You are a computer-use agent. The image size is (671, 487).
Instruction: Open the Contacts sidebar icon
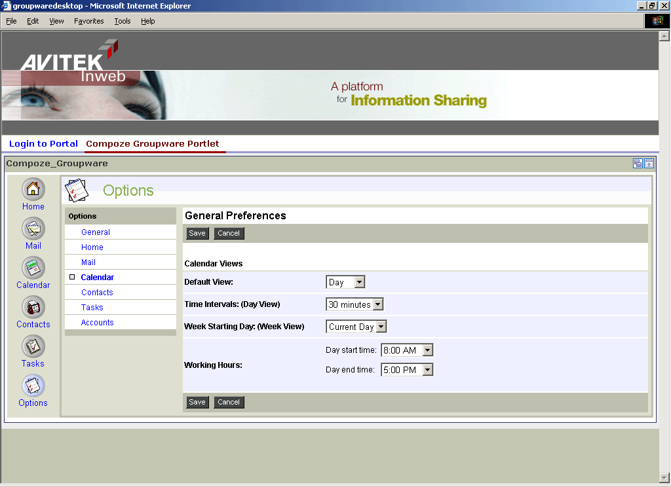pos(33,308)
